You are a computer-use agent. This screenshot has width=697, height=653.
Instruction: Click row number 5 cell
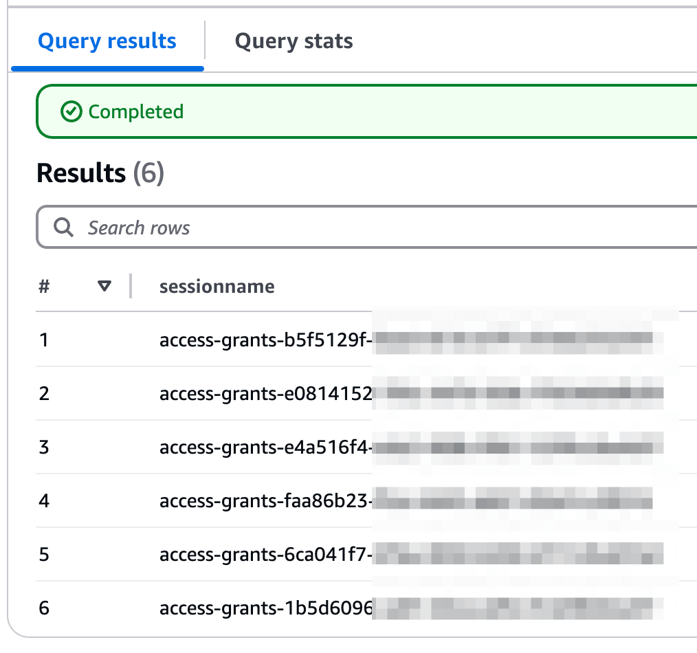[44, 554]
